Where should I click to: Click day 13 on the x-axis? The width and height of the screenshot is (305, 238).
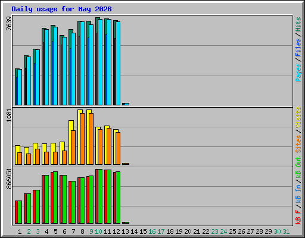[125, 231]
